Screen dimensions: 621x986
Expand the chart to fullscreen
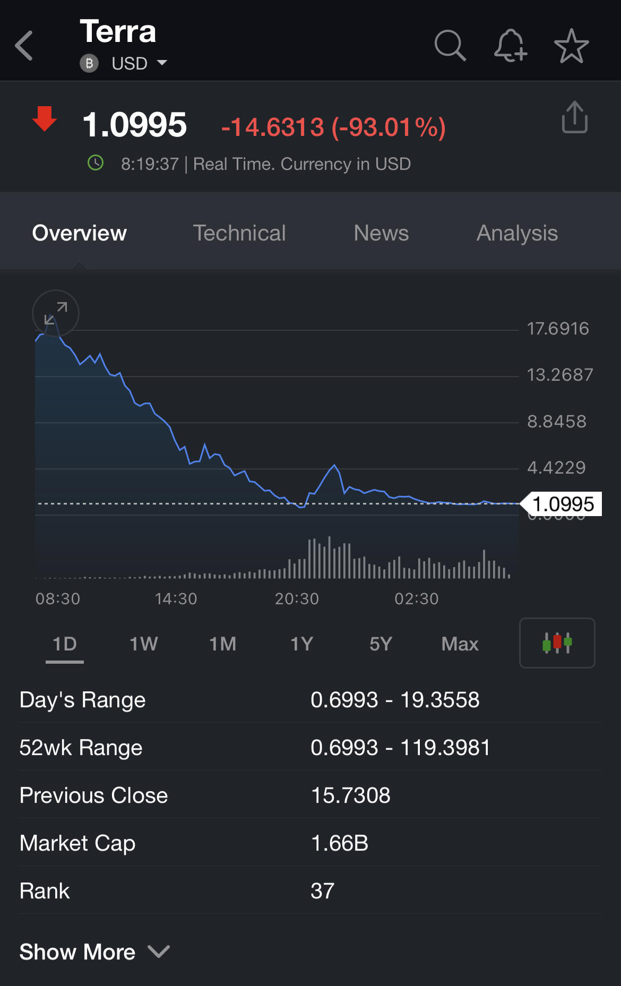tap(56, 313)
